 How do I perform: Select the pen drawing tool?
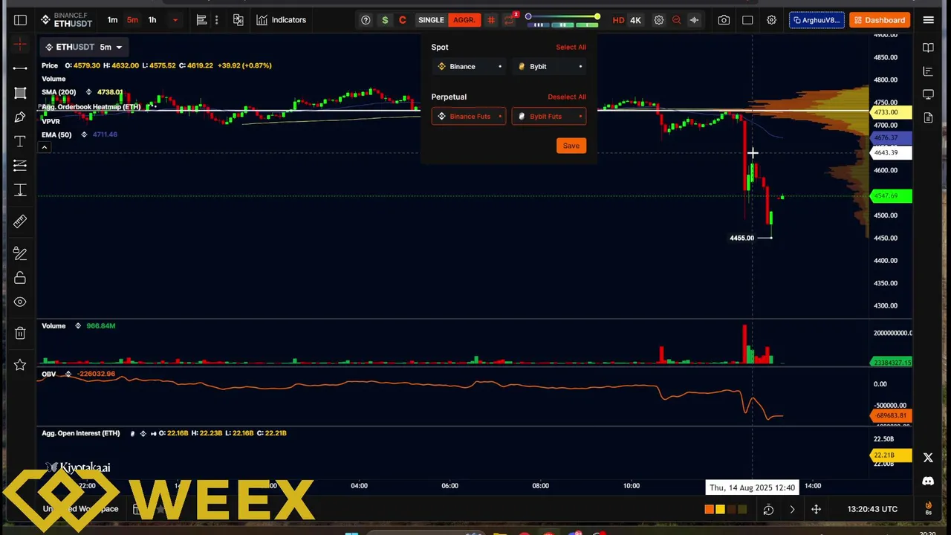point(20,117)
